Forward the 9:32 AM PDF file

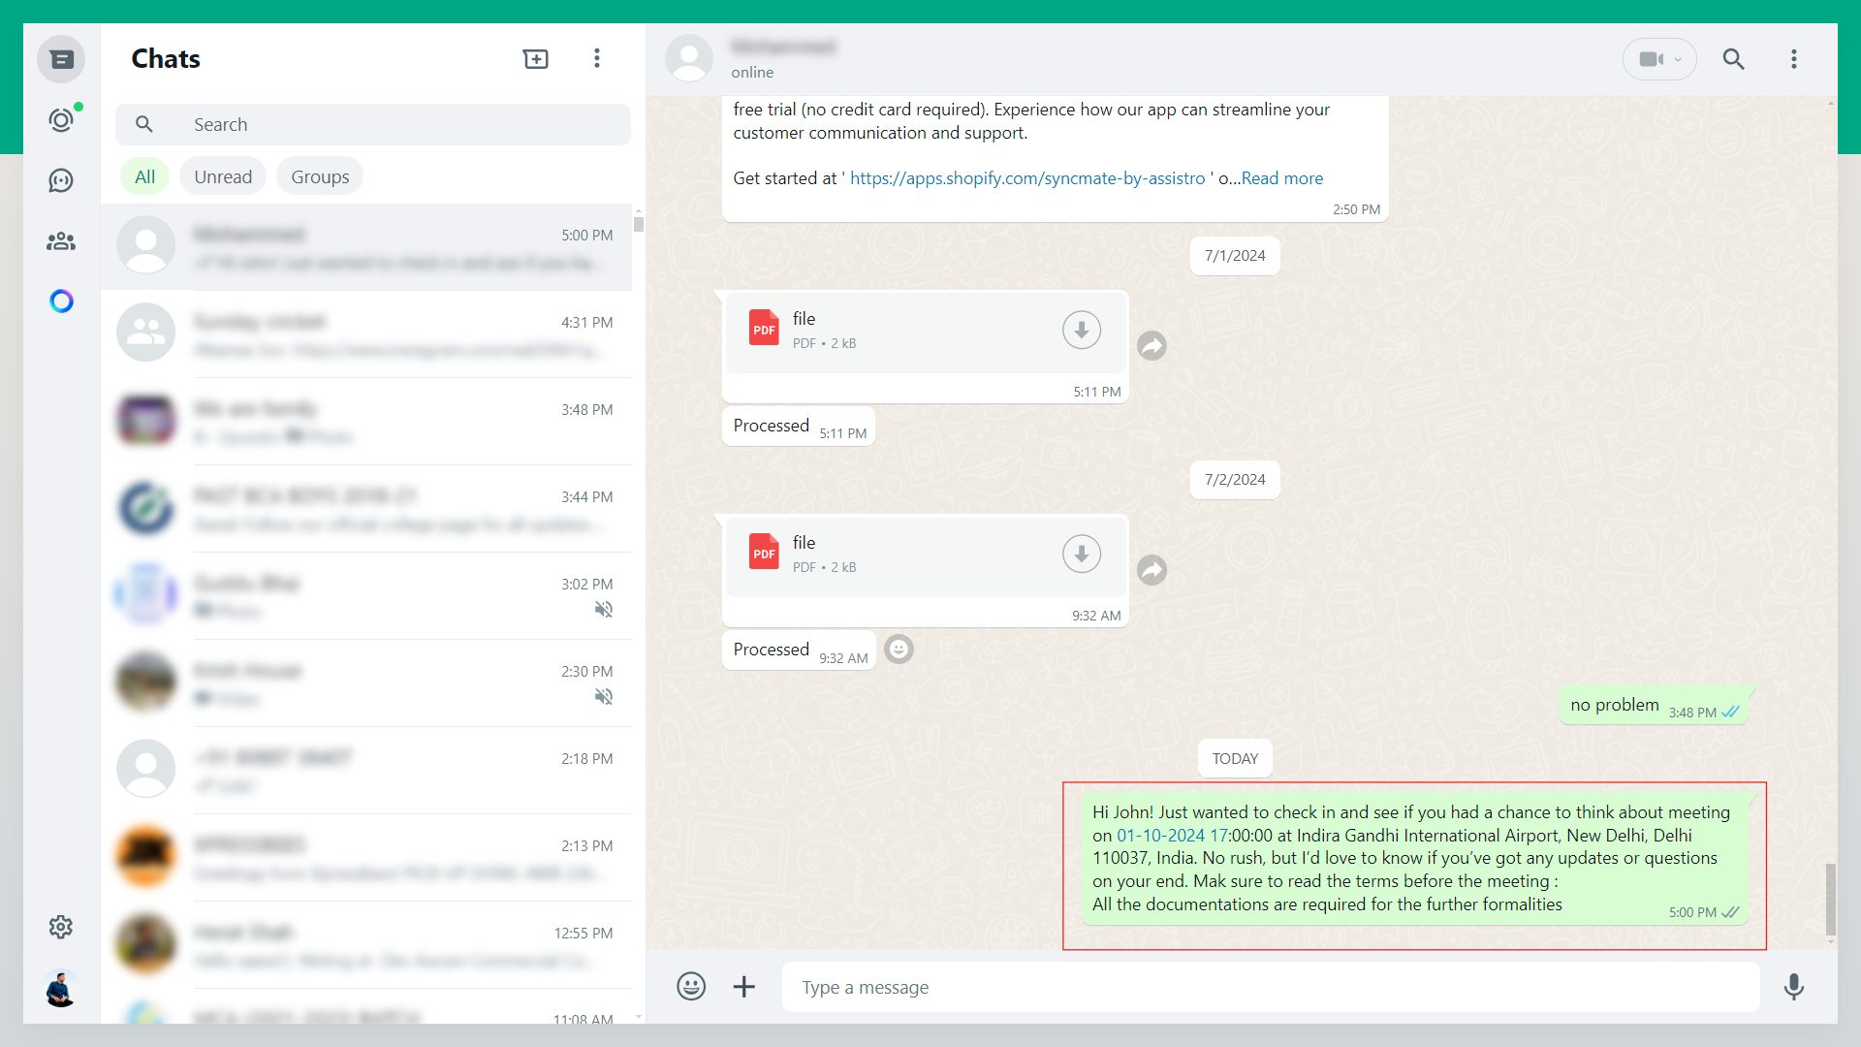(1151, 570)
